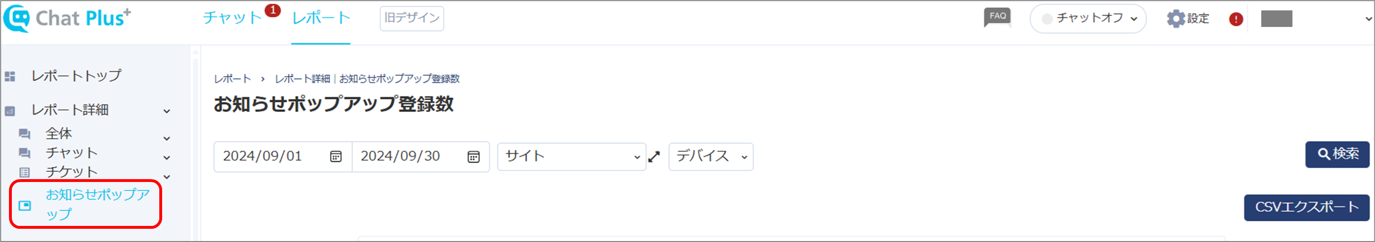Image resolution: width=1375 pixels, height=242 pixels.
Task: Select the レポート tab
Action: coord(321,18)
